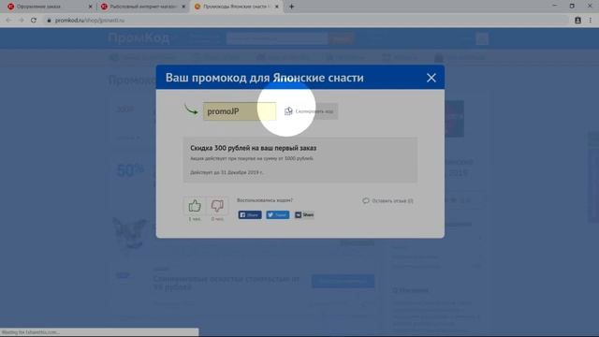This screenshot has height=337, width=599.
Task: Close the 'Оформление заказа' tab
Action: click(x=90, y=7)
